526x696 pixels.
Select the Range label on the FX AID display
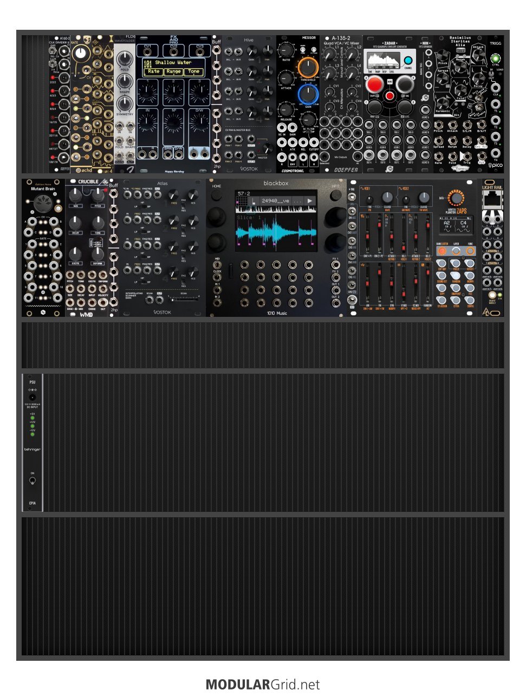pyautogui.click(x=173, y=71)
